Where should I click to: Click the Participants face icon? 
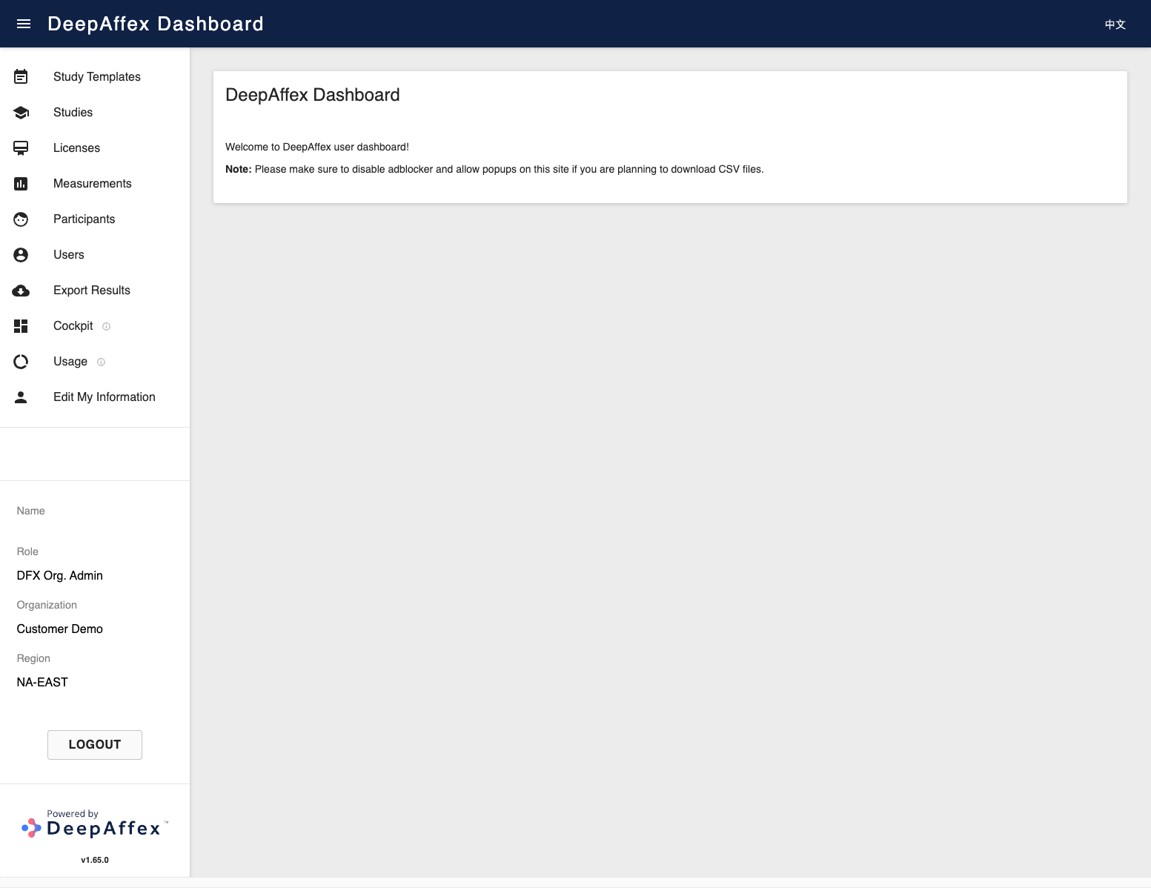tap(21, 219)
